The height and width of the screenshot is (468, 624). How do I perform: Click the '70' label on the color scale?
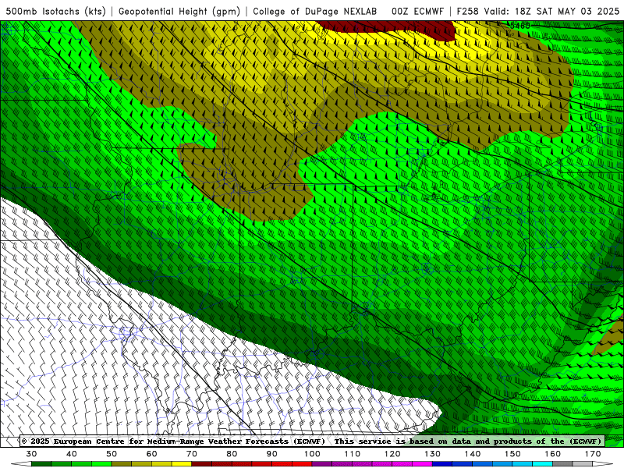192,454
